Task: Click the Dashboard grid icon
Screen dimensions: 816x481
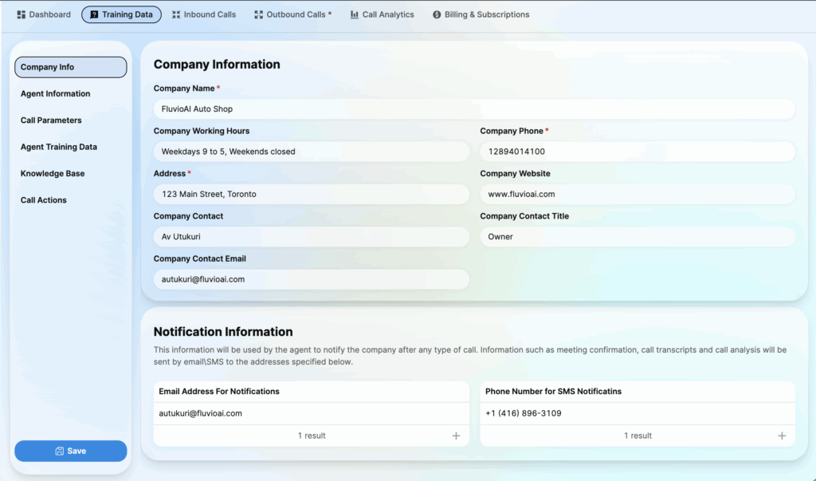Action: (22, 14)
